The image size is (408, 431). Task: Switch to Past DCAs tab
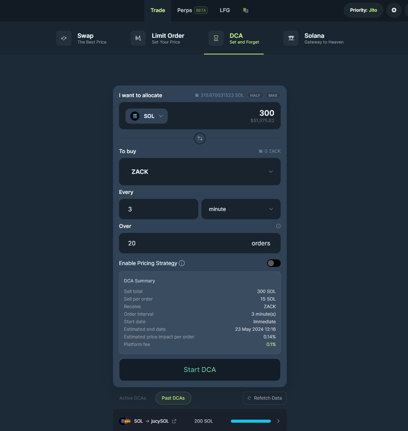tap(173, 398)
